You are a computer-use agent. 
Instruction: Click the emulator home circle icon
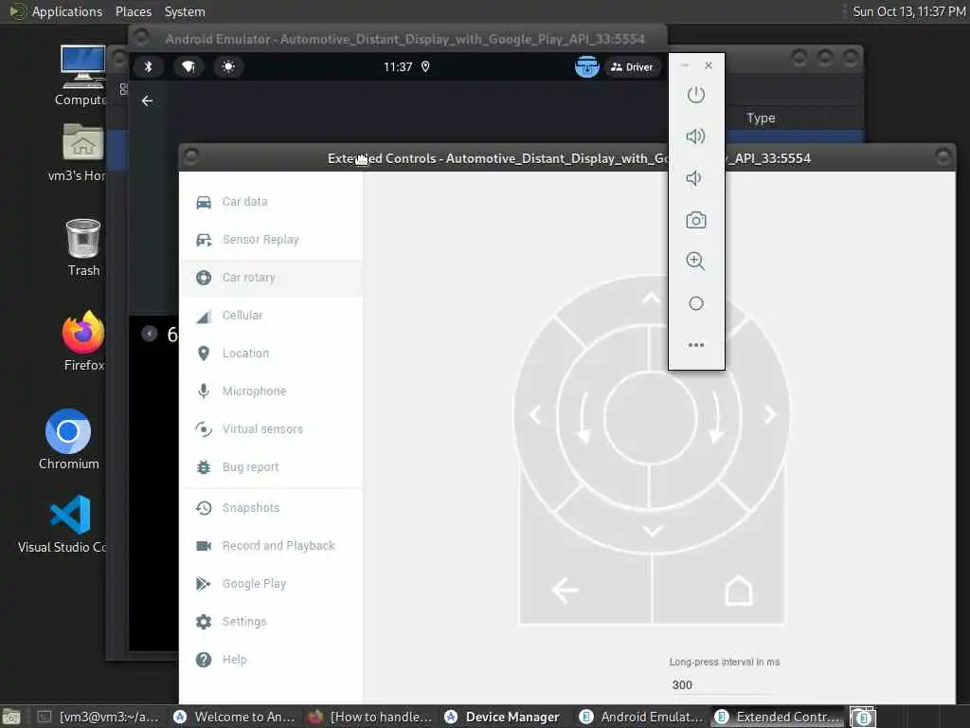pos(696,303)
